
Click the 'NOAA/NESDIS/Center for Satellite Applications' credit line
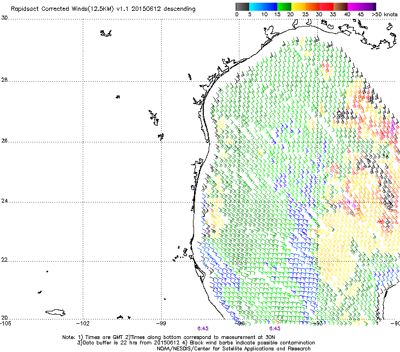point(234,348)
